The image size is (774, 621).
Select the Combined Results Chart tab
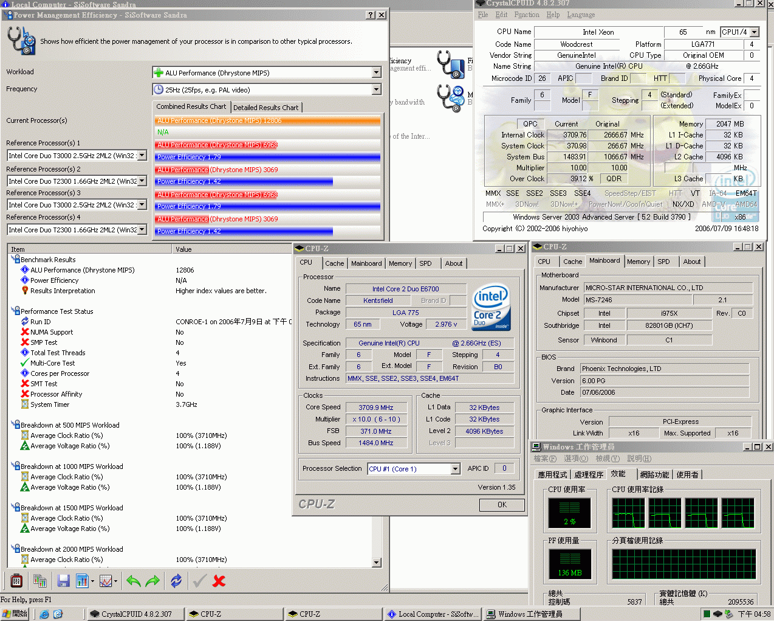(191, 106)
